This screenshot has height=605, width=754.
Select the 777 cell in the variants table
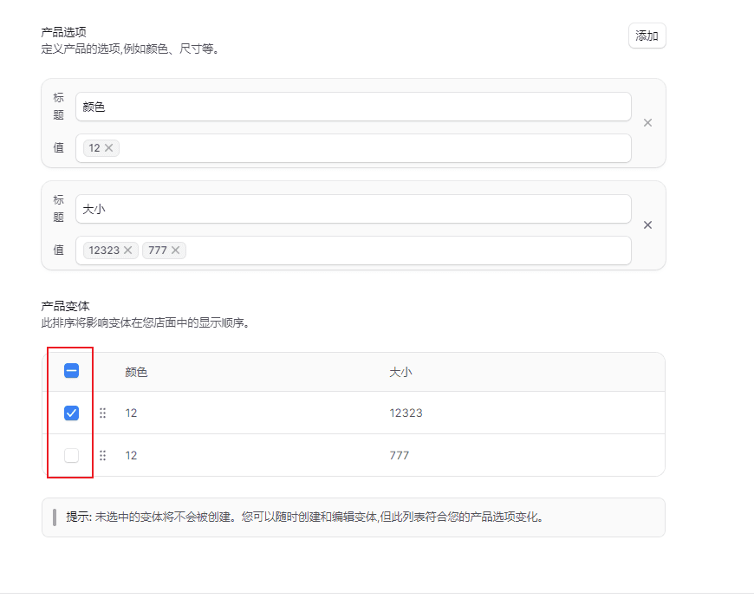(x=399, y=456)
